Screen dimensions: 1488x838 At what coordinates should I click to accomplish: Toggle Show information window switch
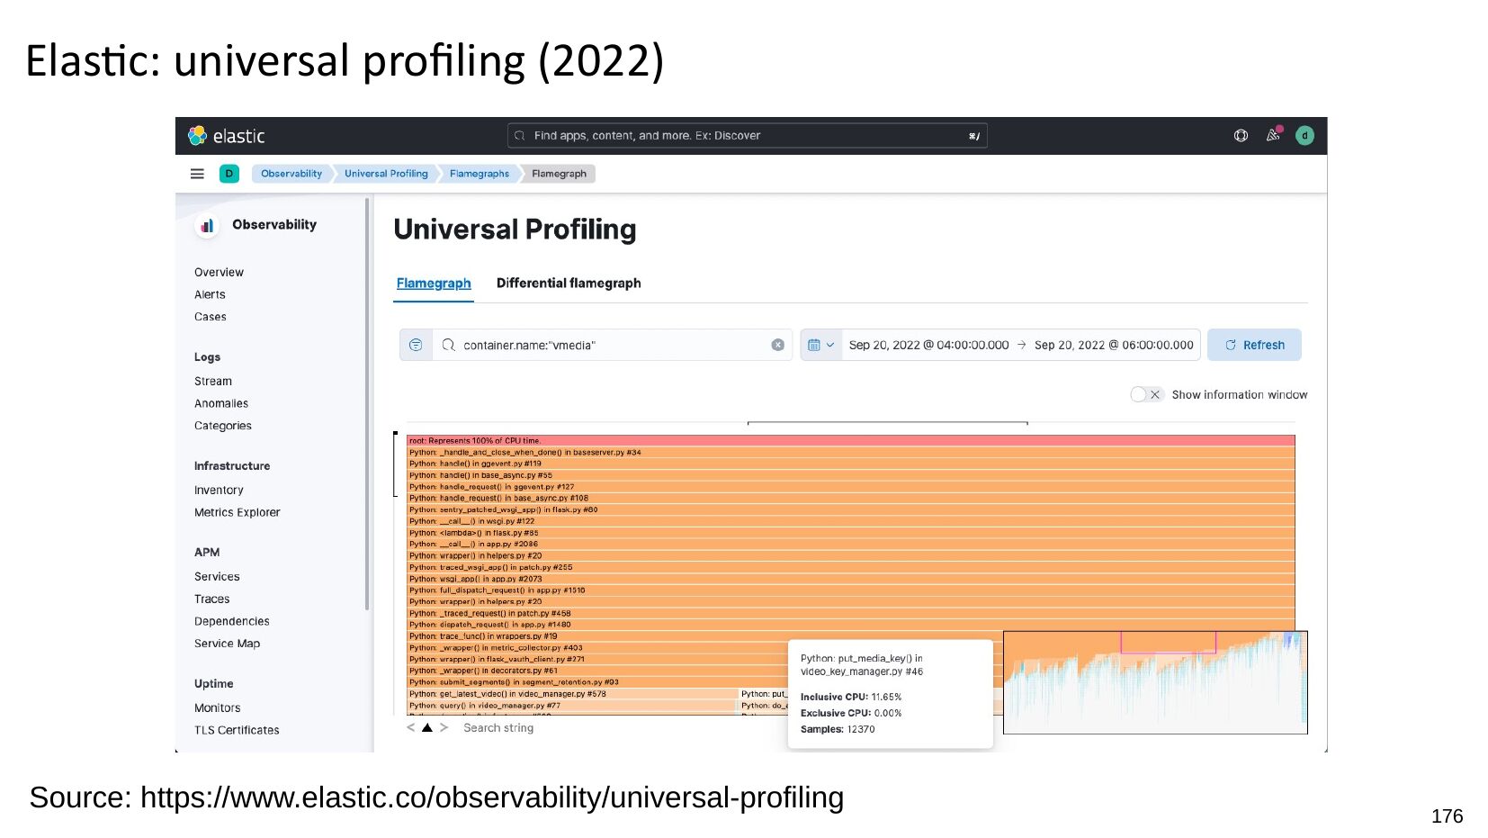coord(1146,394)
